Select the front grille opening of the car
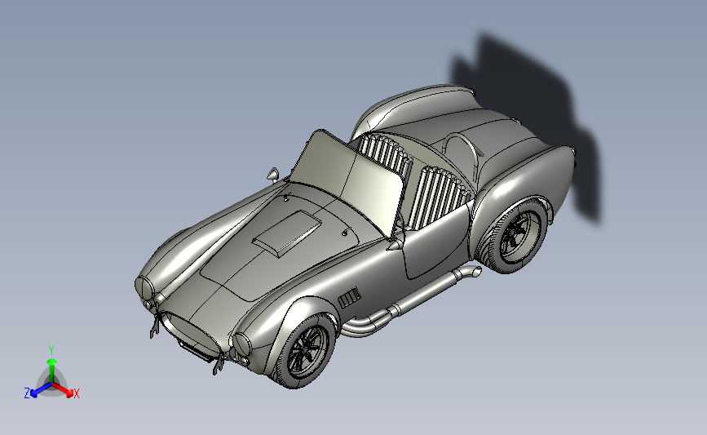Viewport: 707px width, 435px height. [x=192, y=335]
